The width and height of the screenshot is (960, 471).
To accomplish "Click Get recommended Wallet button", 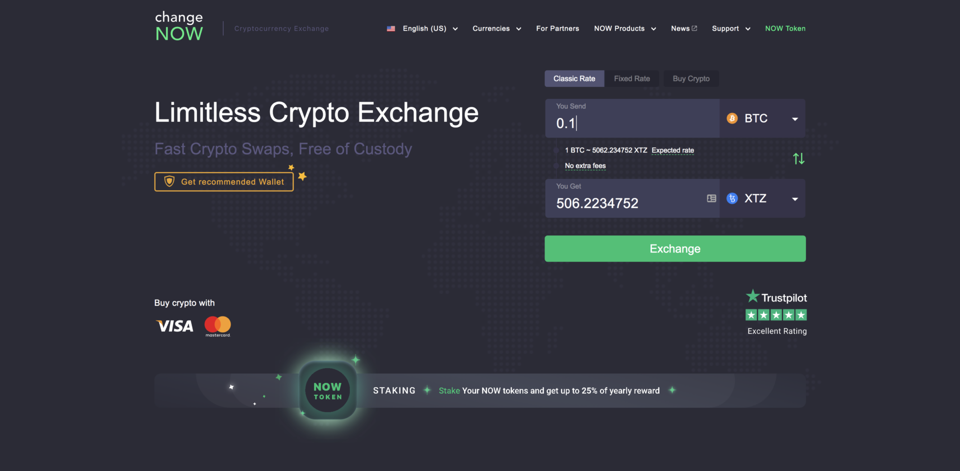I will point(224,181).
